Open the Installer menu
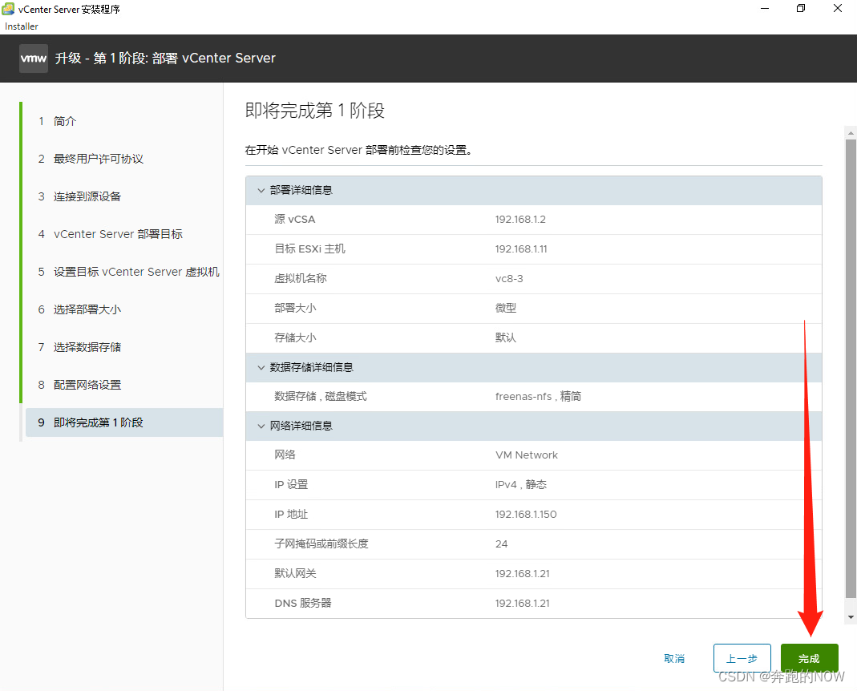This screenshot has height=691, width=857. pos(22,26)
